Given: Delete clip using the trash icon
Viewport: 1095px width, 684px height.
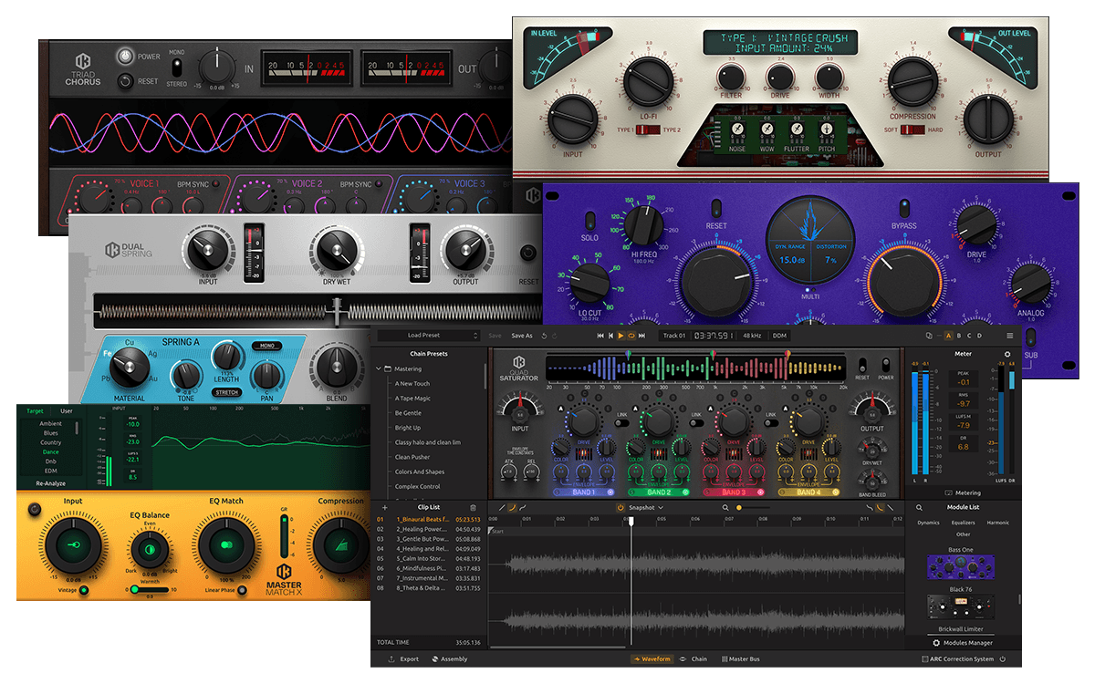Looking at the screenshot, I should pos(473,507).
